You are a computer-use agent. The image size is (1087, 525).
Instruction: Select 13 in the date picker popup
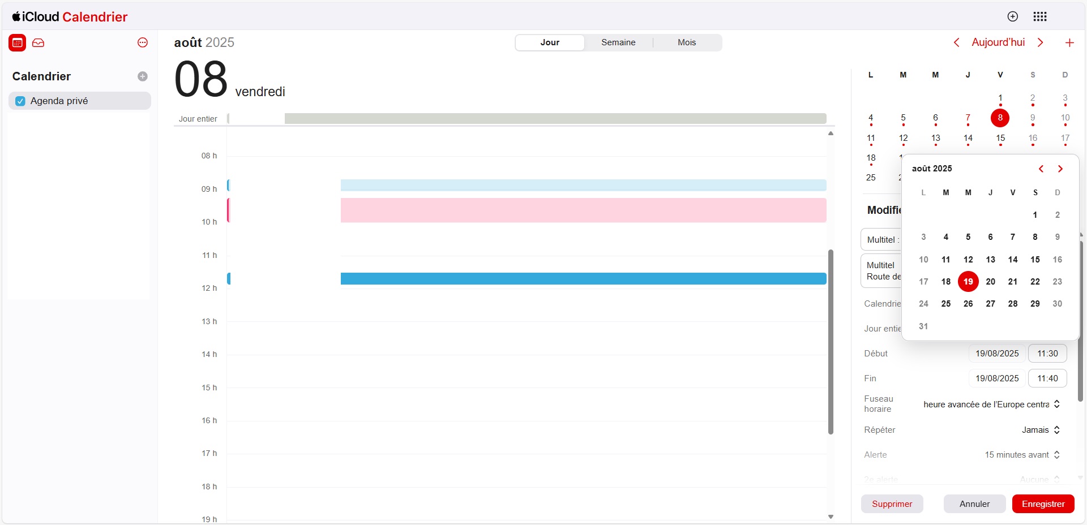(x=990, y=260)
